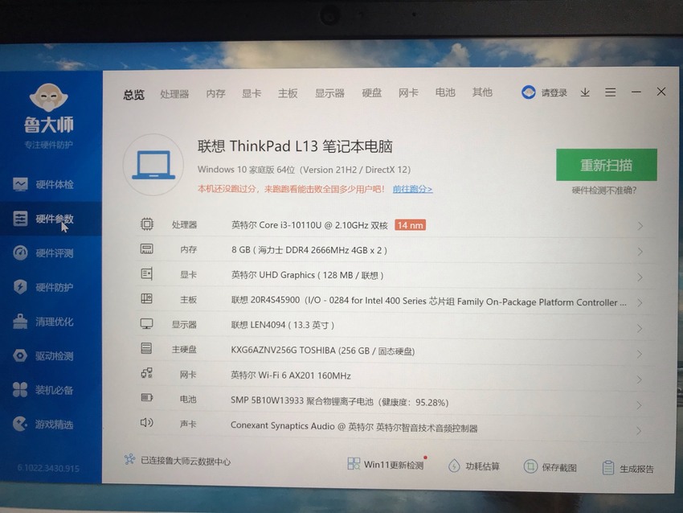Click the Wi-Fi 6 AX201 network text

click(x=291, y=376)
